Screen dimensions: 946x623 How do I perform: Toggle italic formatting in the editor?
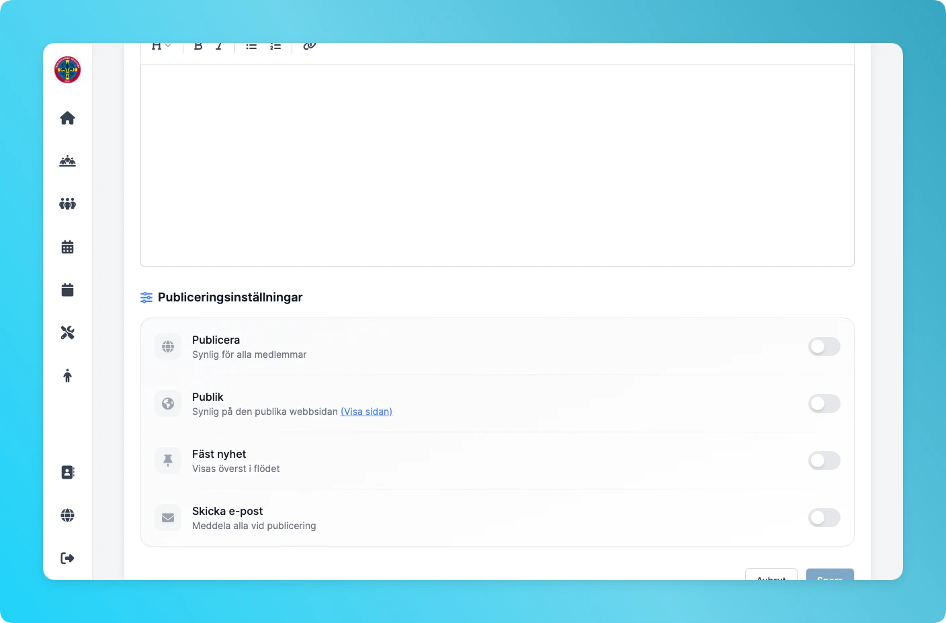pos(219,46)
